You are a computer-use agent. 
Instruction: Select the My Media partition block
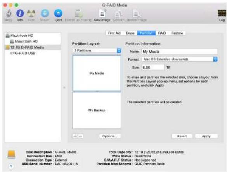(x=97, y=73)
